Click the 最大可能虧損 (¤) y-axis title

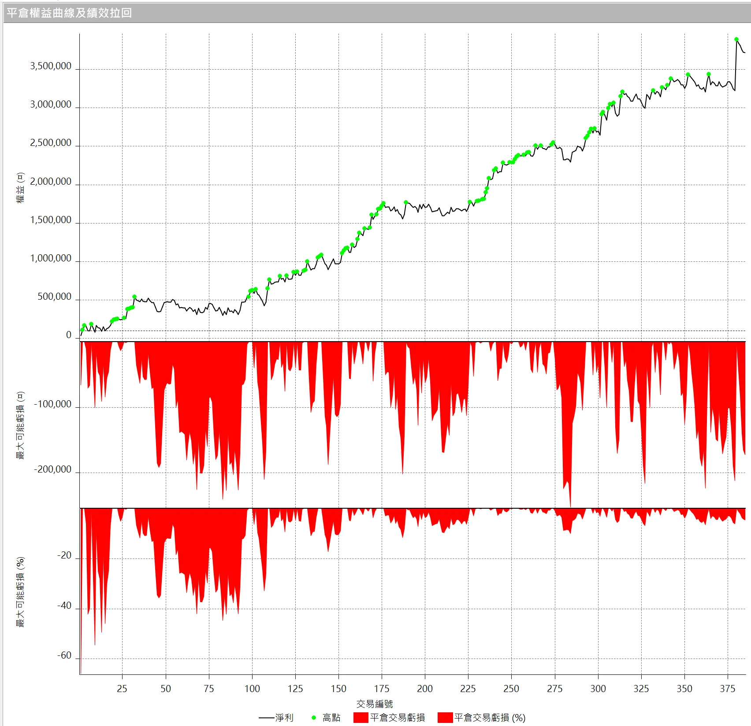(x=20, y=425)
